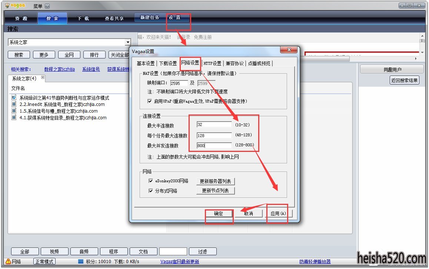
Task: Click the 关闭全部 button
Action: click(x=119, y=55)
